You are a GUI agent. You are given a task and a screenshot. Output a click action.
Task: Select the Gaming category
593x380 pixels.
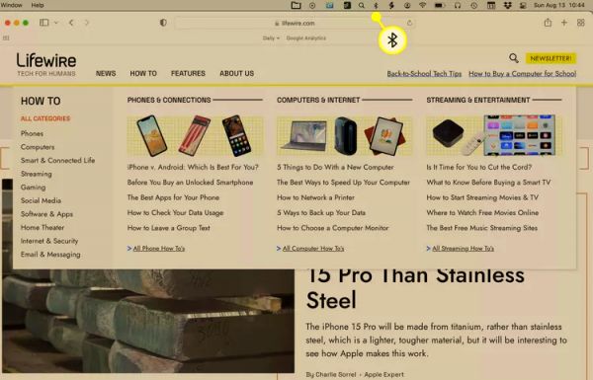pyautogui.click(x=34, y=187)
